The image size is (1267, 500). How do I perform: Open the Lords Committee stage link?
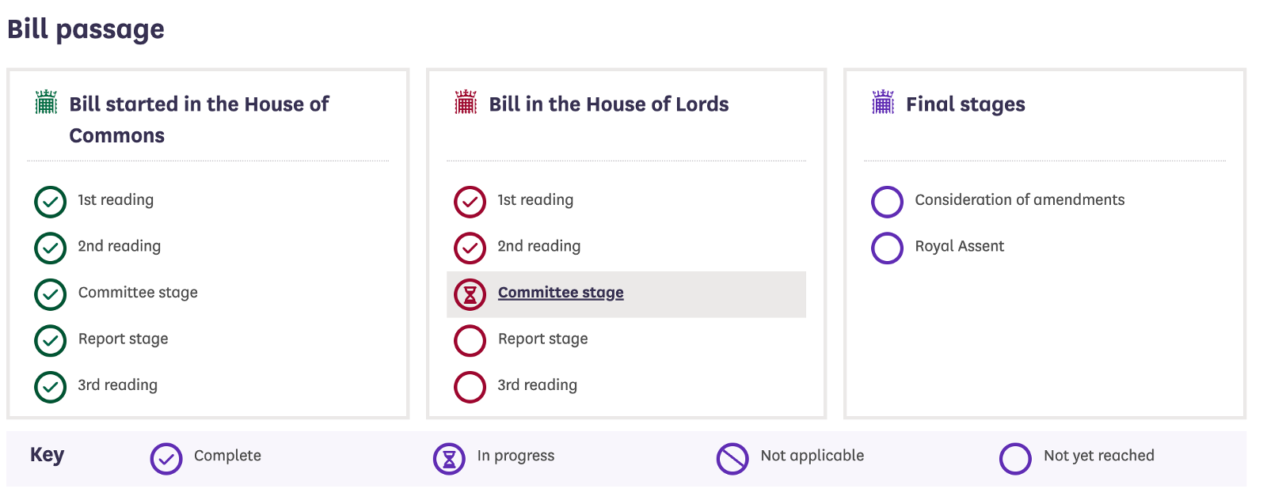[561, 293]
